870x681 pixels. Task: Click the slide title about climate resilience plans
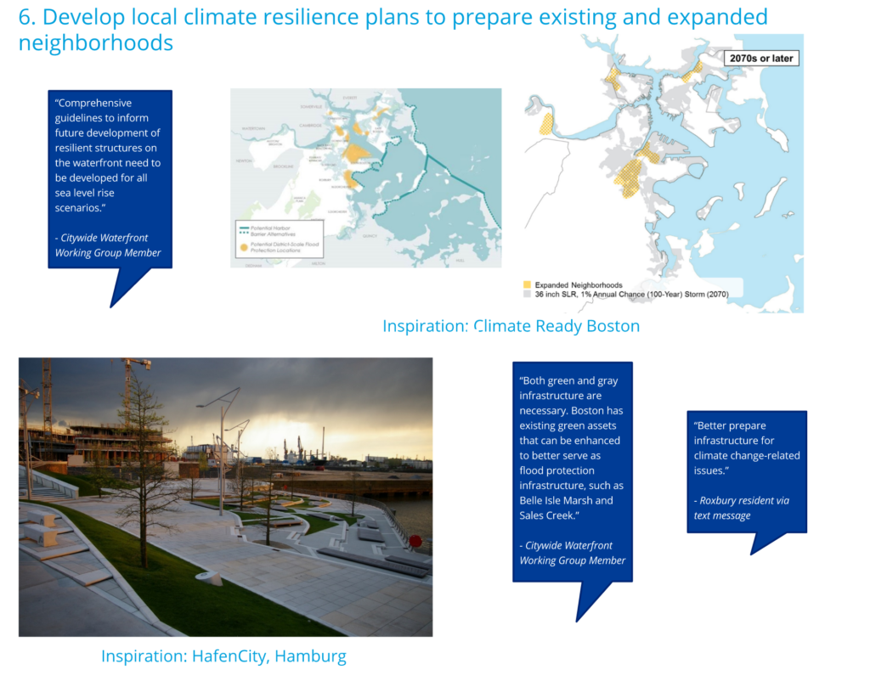[x=393, y=30]
